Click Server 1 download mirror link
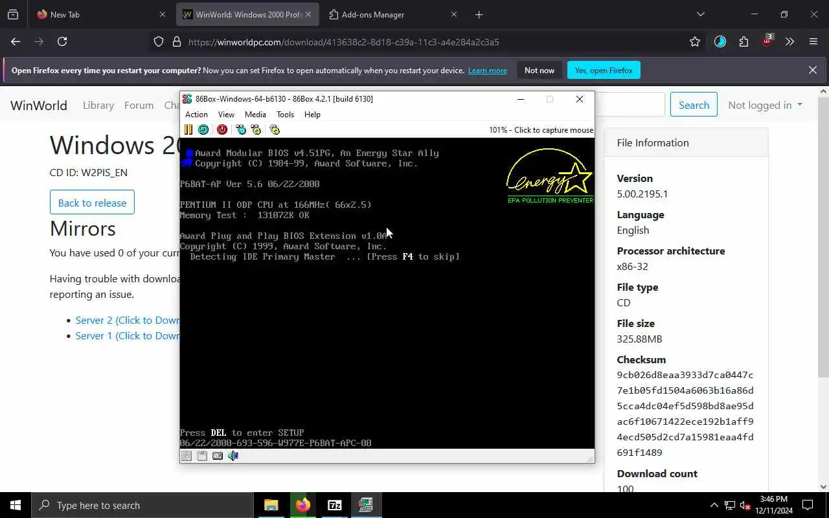Viewport: 829px width, 518px height. tap(128, 335)
